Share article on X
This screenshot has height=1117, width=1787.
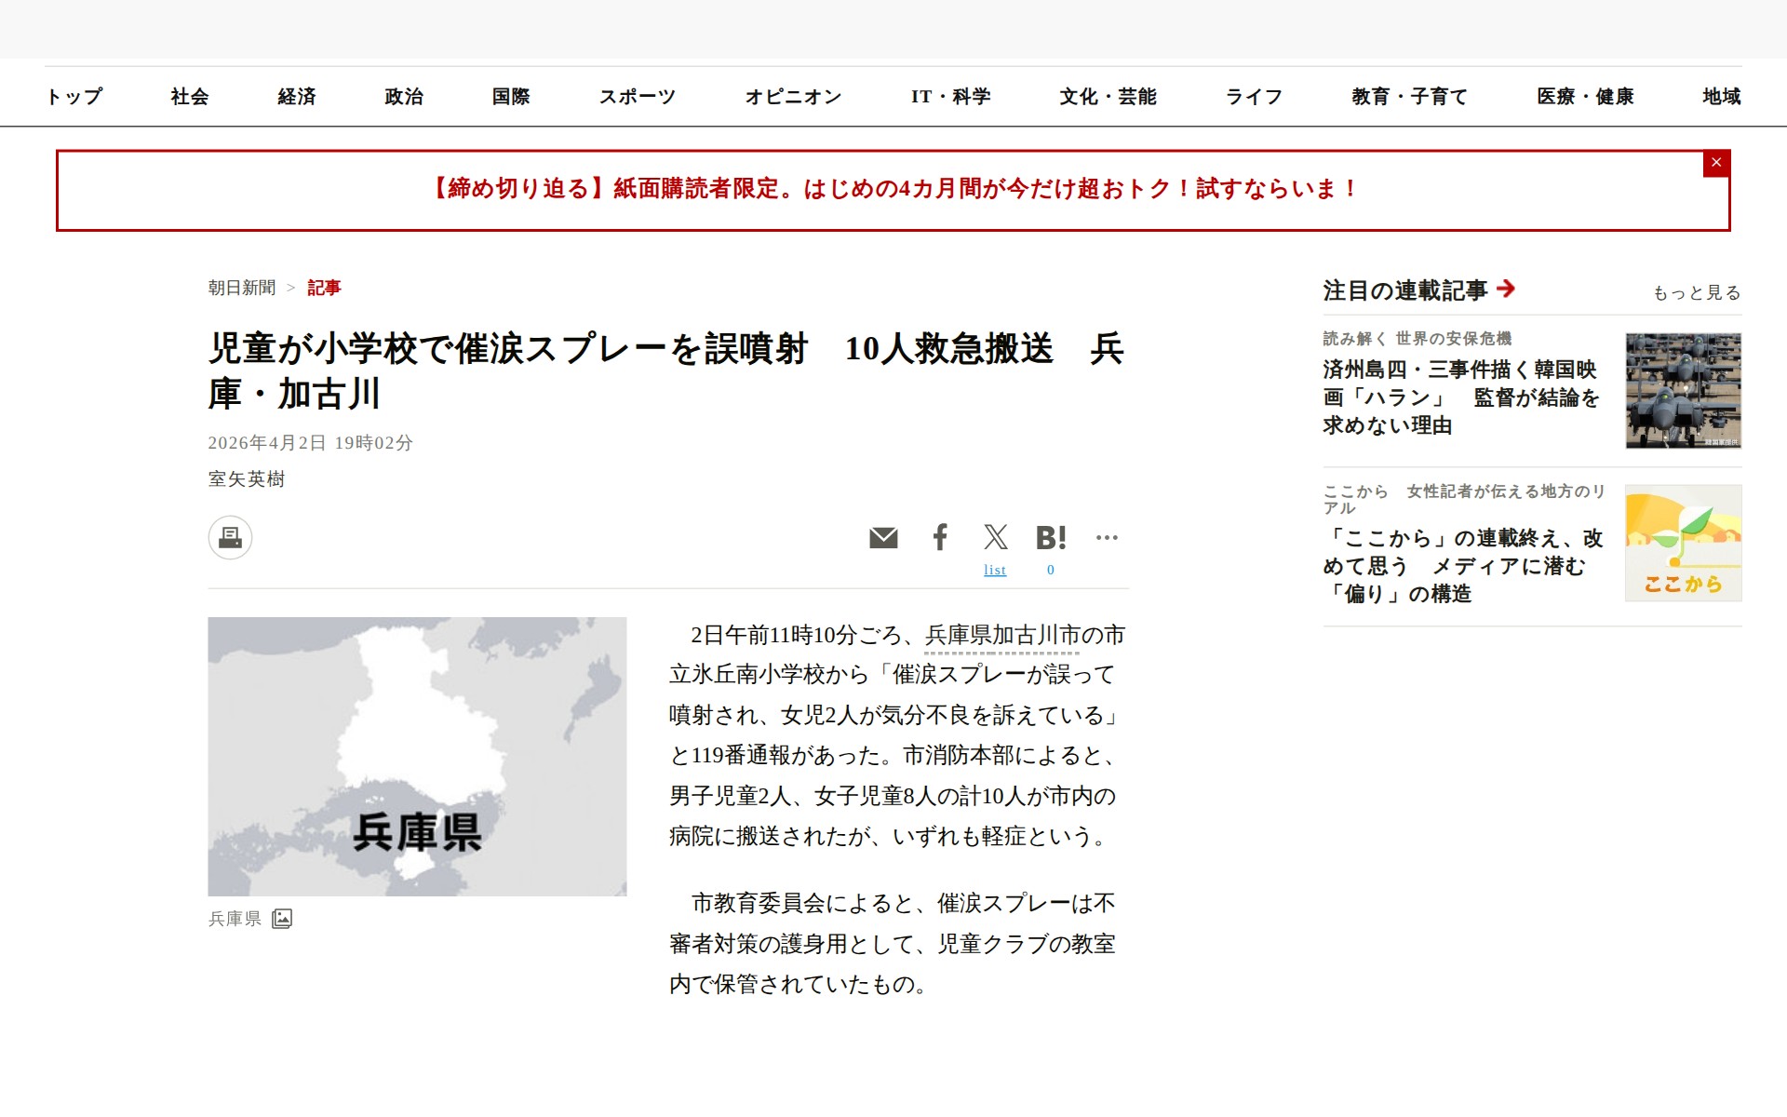pos(995,537)
